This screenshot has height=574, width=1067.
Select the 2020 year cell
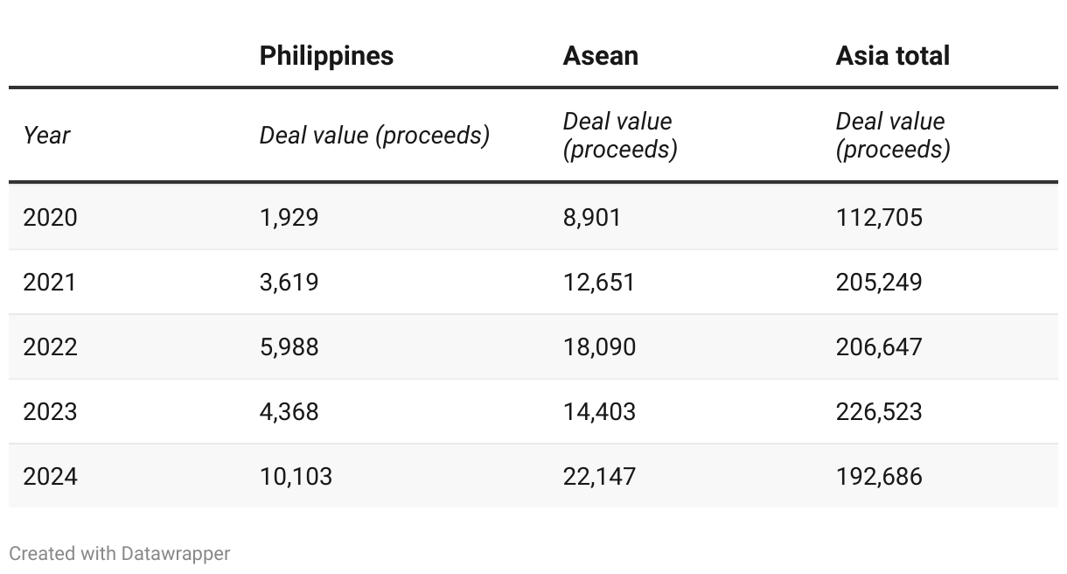click(x=50, y=217)
